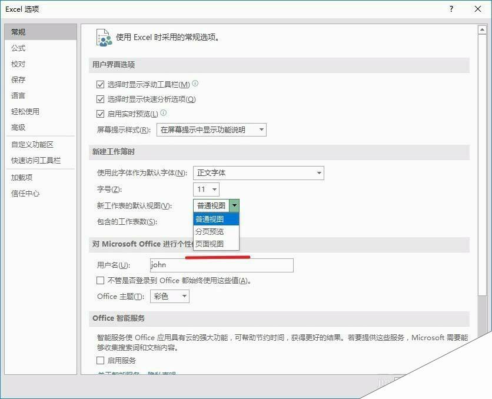Screen dimensions: 492x399
Task: Click the 用户界面选项 section header
Action: point(279,65)
